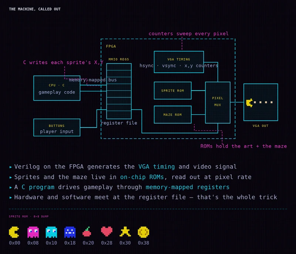
Task: Click the highlighted 'VGA timing' phrase
Action: coord(157,167)
